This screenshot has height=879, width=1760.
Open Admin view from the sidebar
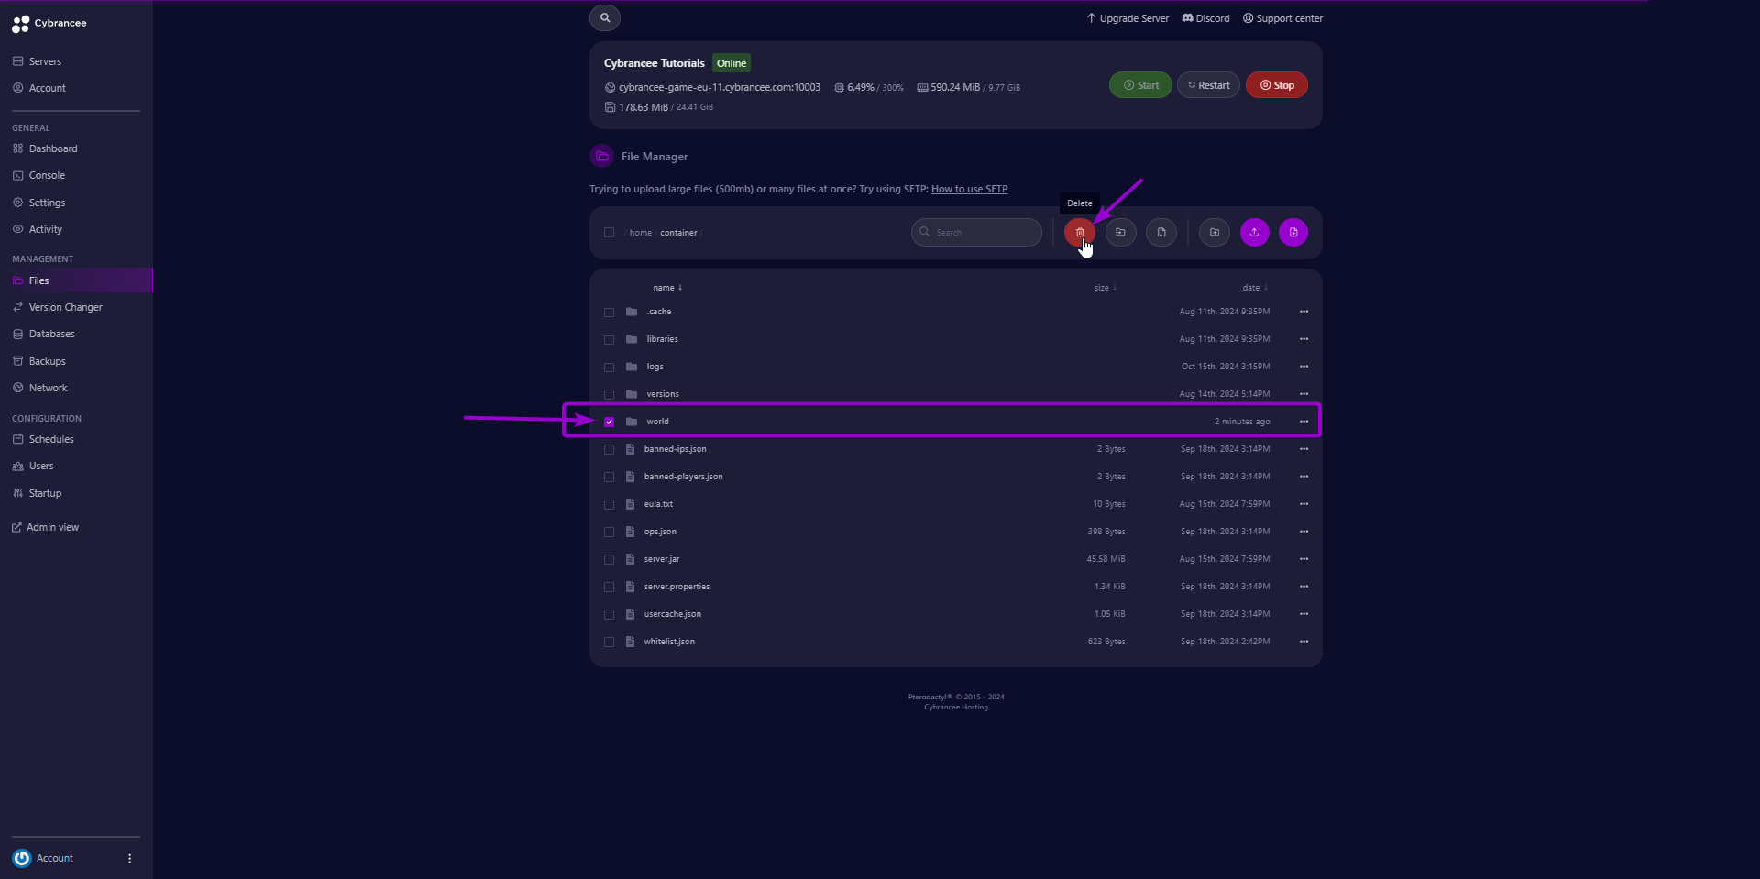click(x=51, y=527)
